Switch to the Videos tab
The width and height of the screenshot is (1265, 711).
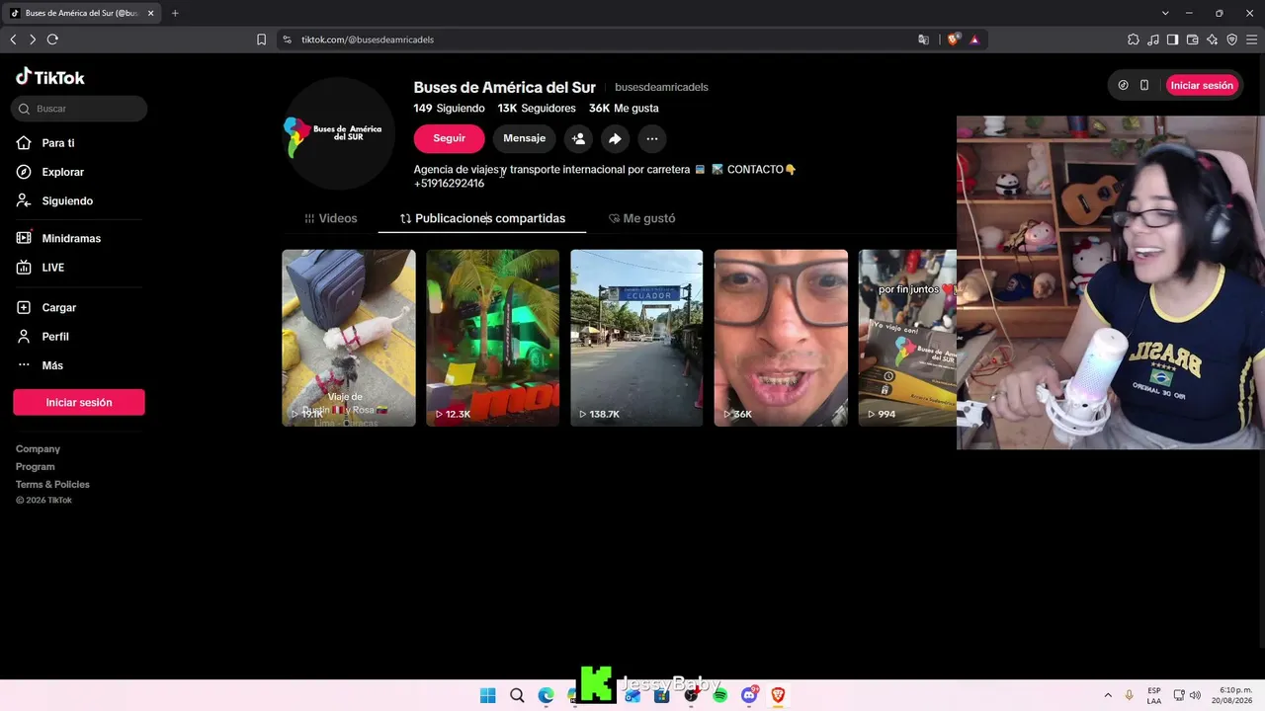[x=330, y=218]
